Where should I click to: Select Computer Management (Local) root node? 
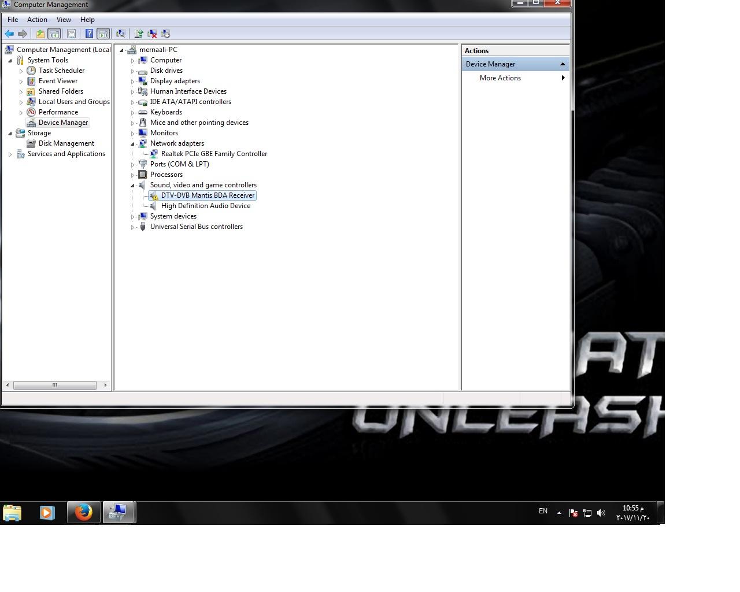[64, 50]
